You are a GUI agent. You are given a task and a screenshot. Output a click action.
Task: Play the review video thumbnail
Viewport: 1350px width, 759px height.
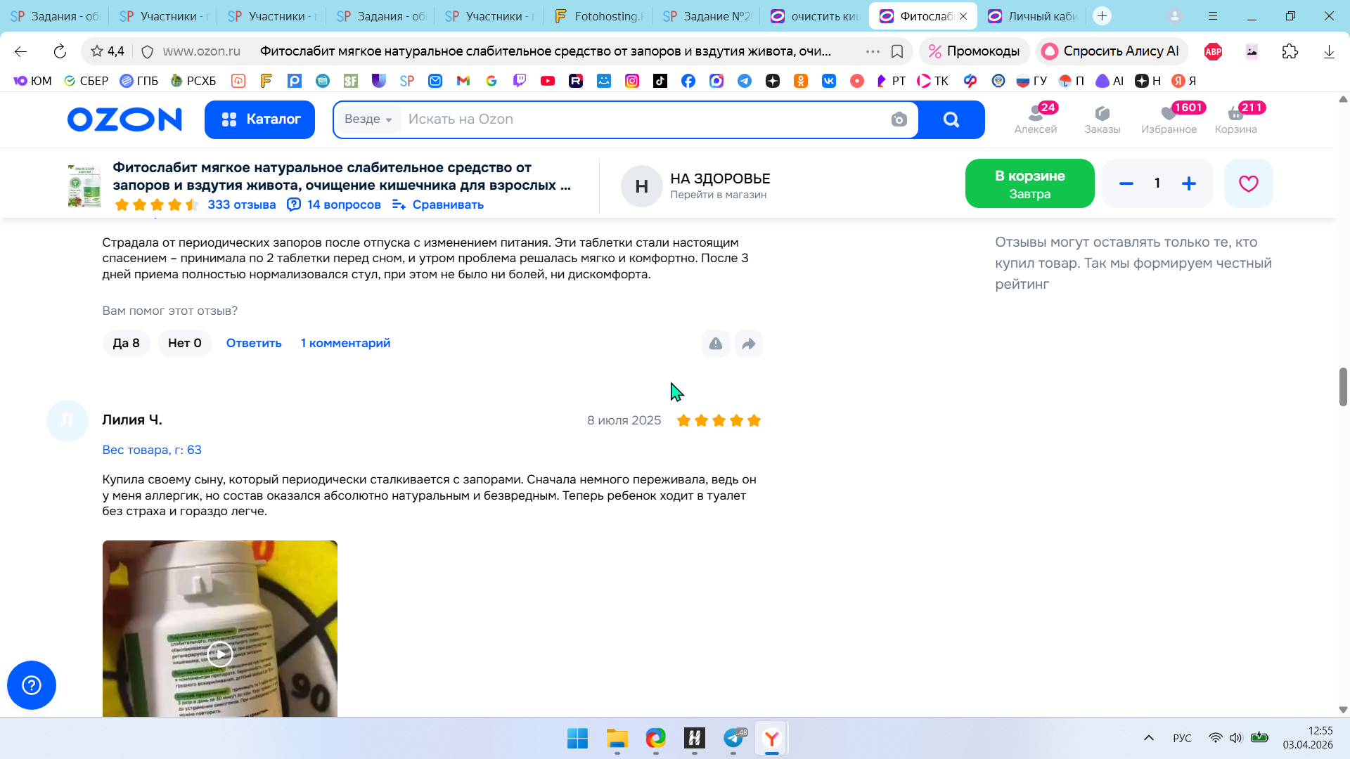[x=220, y=654]
